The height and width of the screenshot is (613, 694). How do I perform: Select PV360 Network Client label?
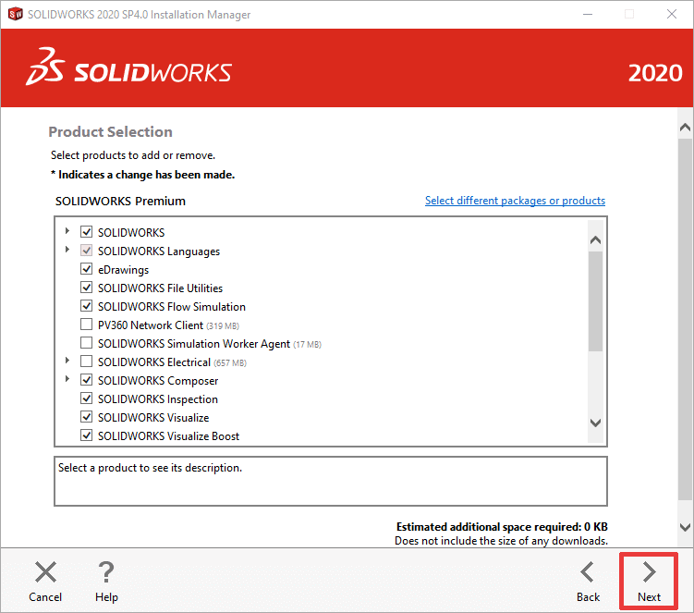click(151, 325)
